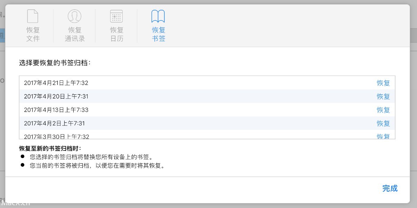Click the Restore Calendar grid icon

point(116,16)
